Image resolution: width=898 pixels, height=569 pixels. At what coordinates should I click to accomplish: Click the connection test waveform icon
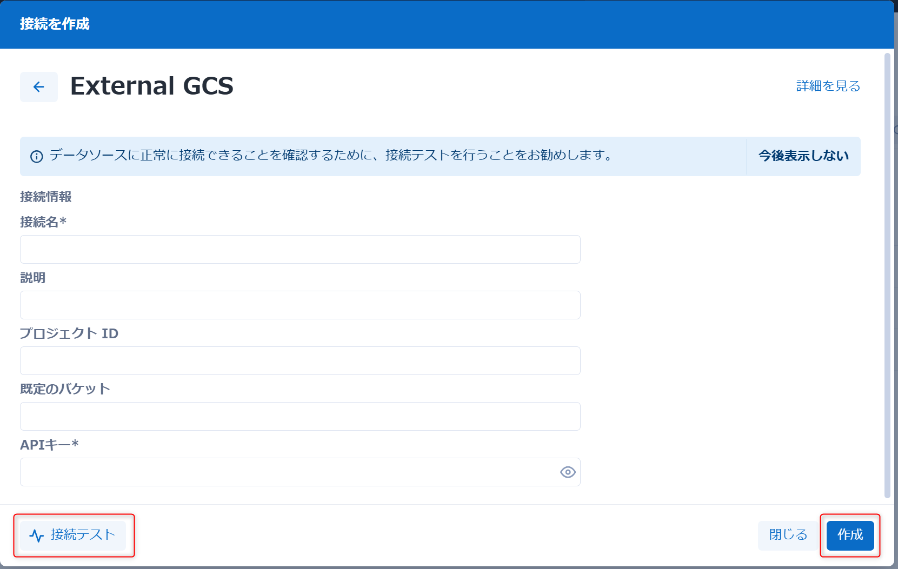[36, 535]
